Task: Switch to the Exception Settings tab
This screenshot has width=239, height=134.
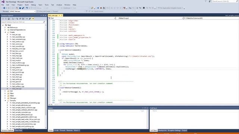Action: [174, 131]
